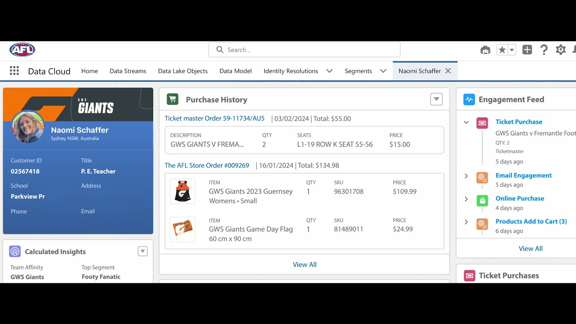Click Naomi Schaffer's profile photo

[28, 127]
